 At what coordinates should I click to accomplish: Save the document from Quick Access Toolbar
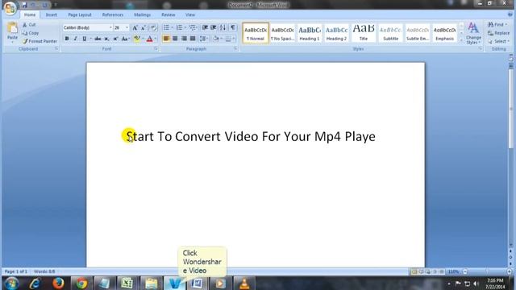[24, 5]
